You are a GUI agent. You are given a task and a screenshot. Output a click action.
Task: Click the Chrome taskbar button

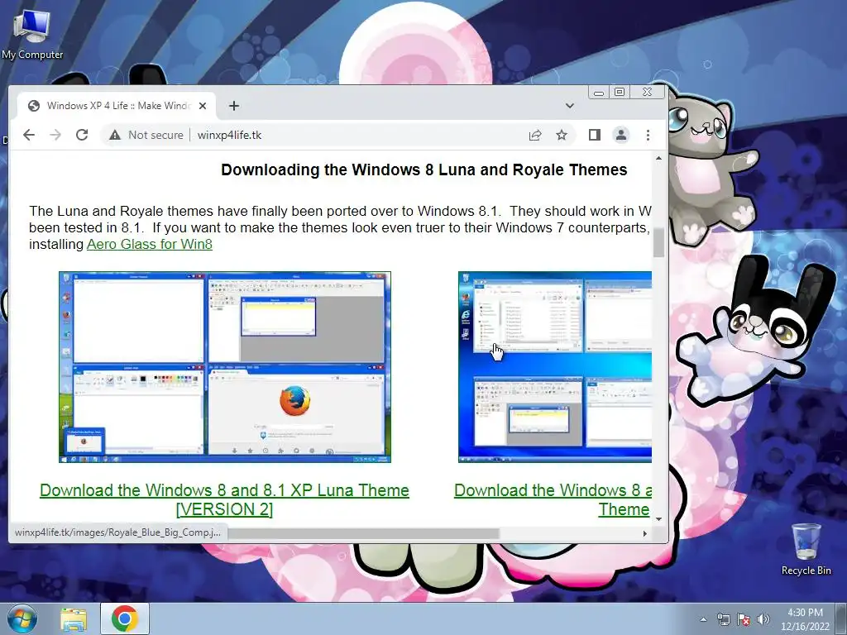coord(125,618)
